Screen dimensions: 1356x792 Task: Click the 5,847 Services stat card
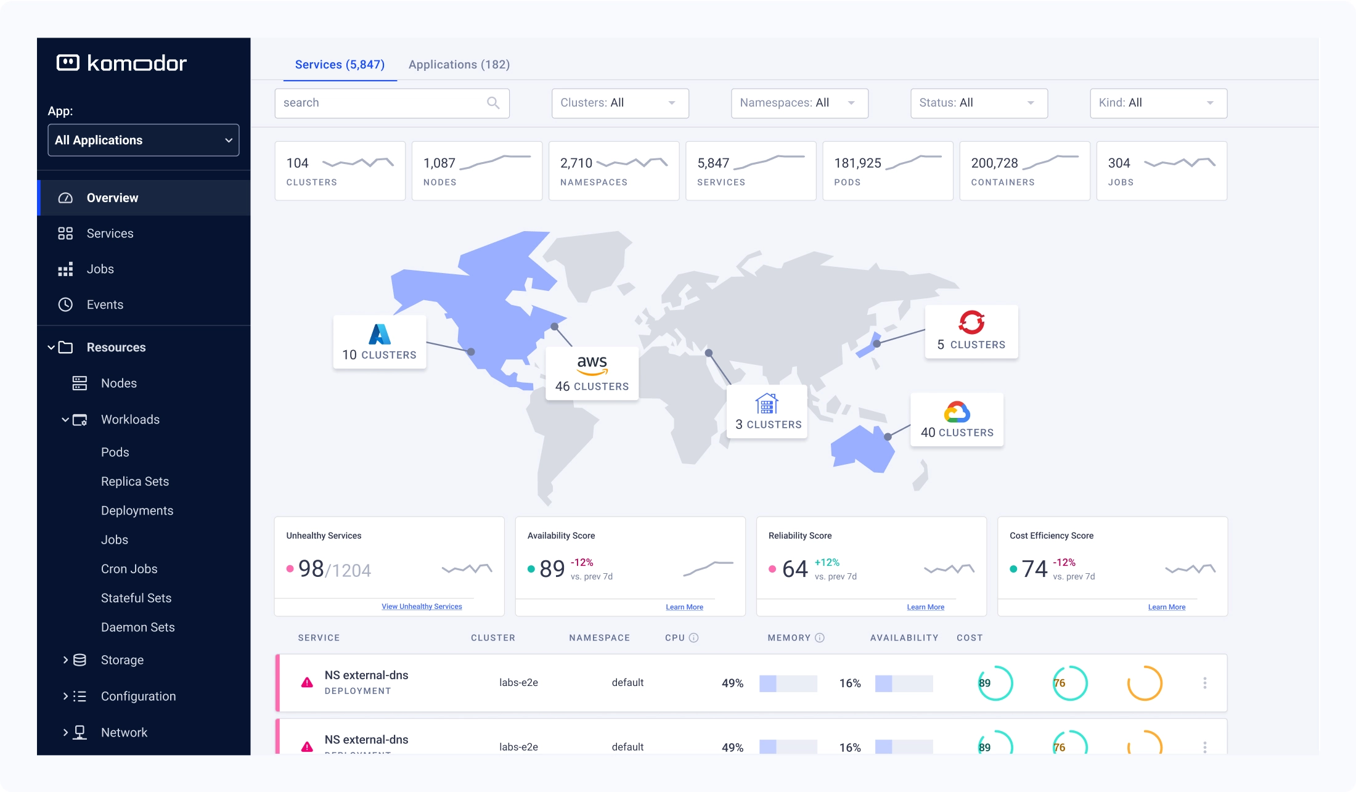[x=751, y=171]
